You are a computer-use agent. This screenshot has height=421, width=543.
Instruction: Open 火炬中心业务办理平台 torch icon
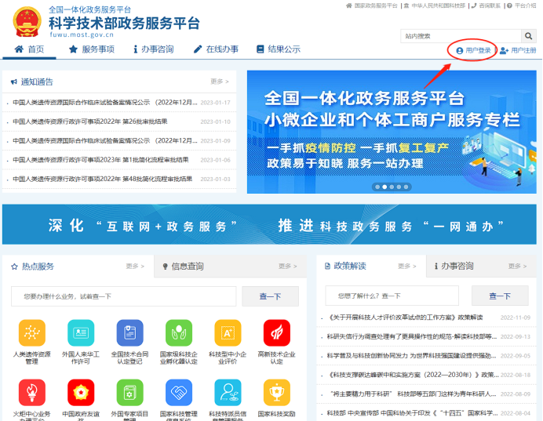pyautogui.click(x=32, y=392)
